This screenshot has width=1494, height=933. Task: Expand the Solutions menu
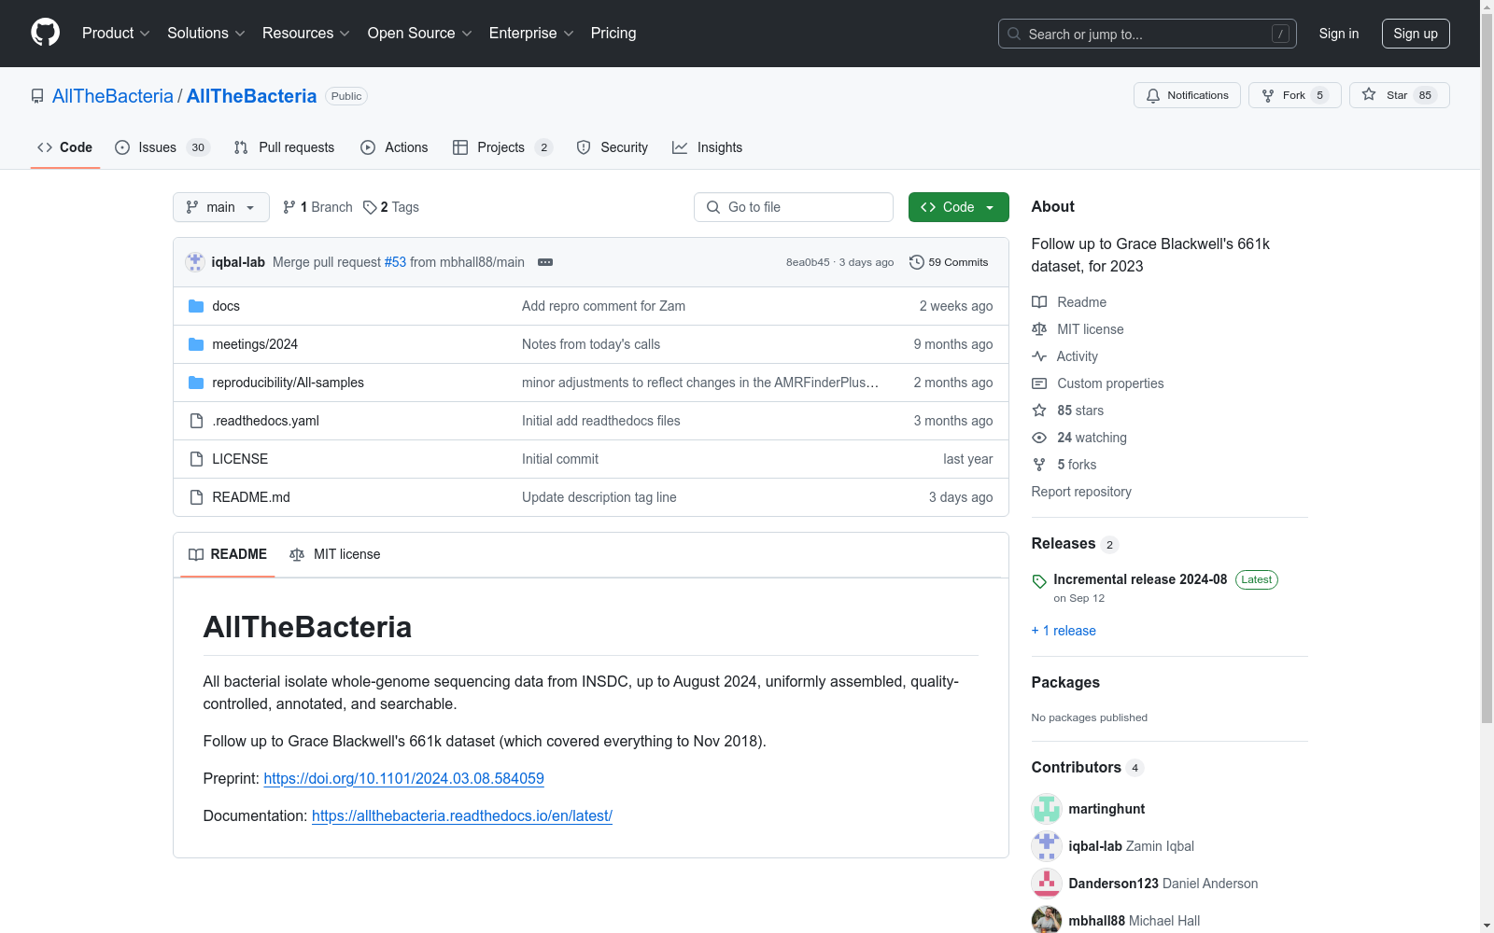coord(206,34)
